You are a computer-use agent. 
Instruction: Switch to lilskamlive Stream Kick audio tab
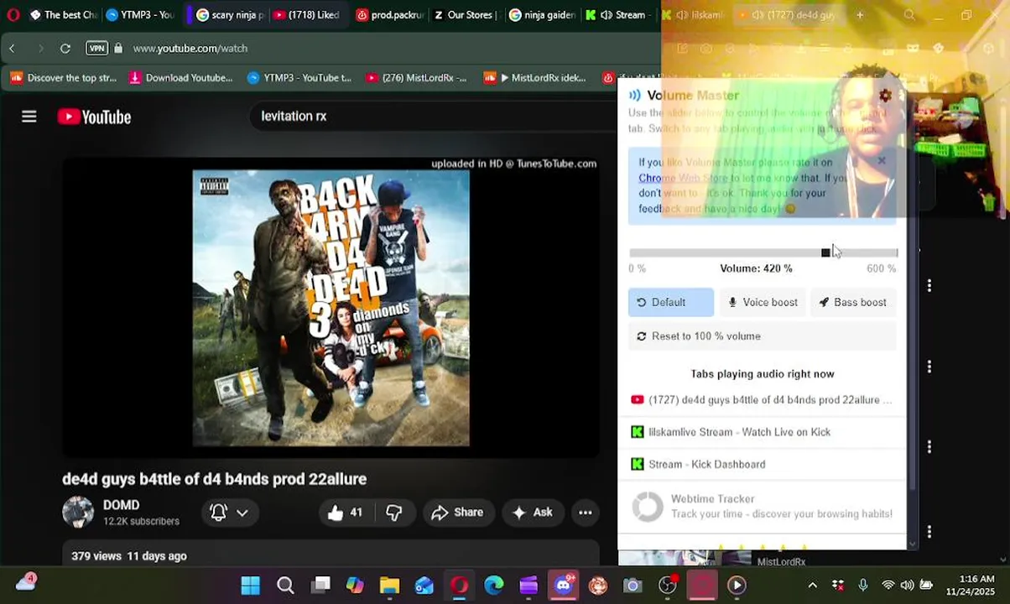coord(762,432)
